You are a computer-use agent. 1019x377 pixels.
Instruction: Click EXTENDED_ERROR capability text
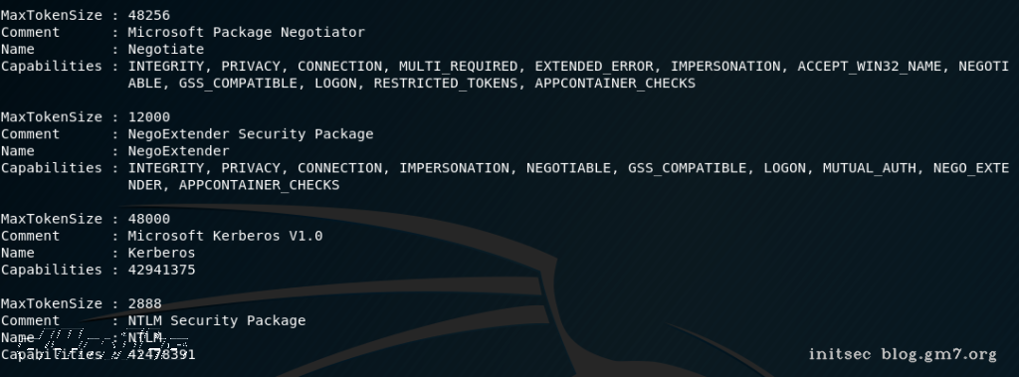pyautogui.click(x=594, y=67)
